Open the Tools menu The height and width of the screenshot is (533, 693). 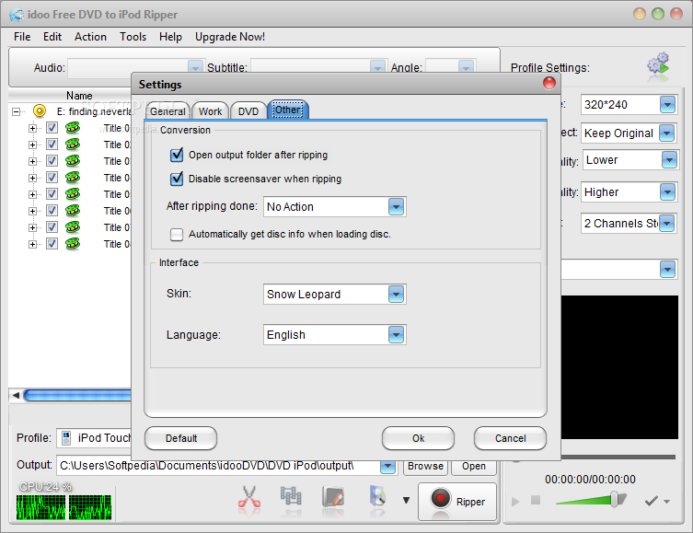133,37
